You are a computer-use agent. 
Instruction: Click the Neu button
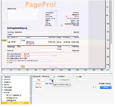point(39,80)
